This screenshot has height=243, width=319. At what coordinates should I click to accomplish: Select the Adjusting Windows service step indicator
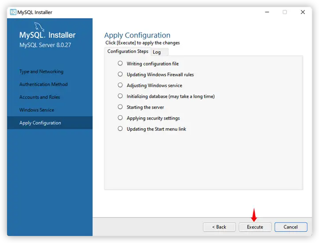click(120, 85)
